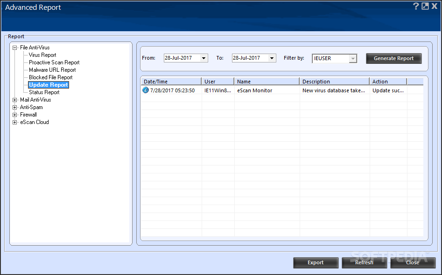Viewport: 442px width, 275px height.
Task: Select File Anti-Virus in the tree
Action: [x=35, y=48]
